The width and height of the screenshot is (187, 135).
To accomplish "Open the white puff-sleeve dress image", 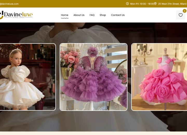I will click(27, 77).
